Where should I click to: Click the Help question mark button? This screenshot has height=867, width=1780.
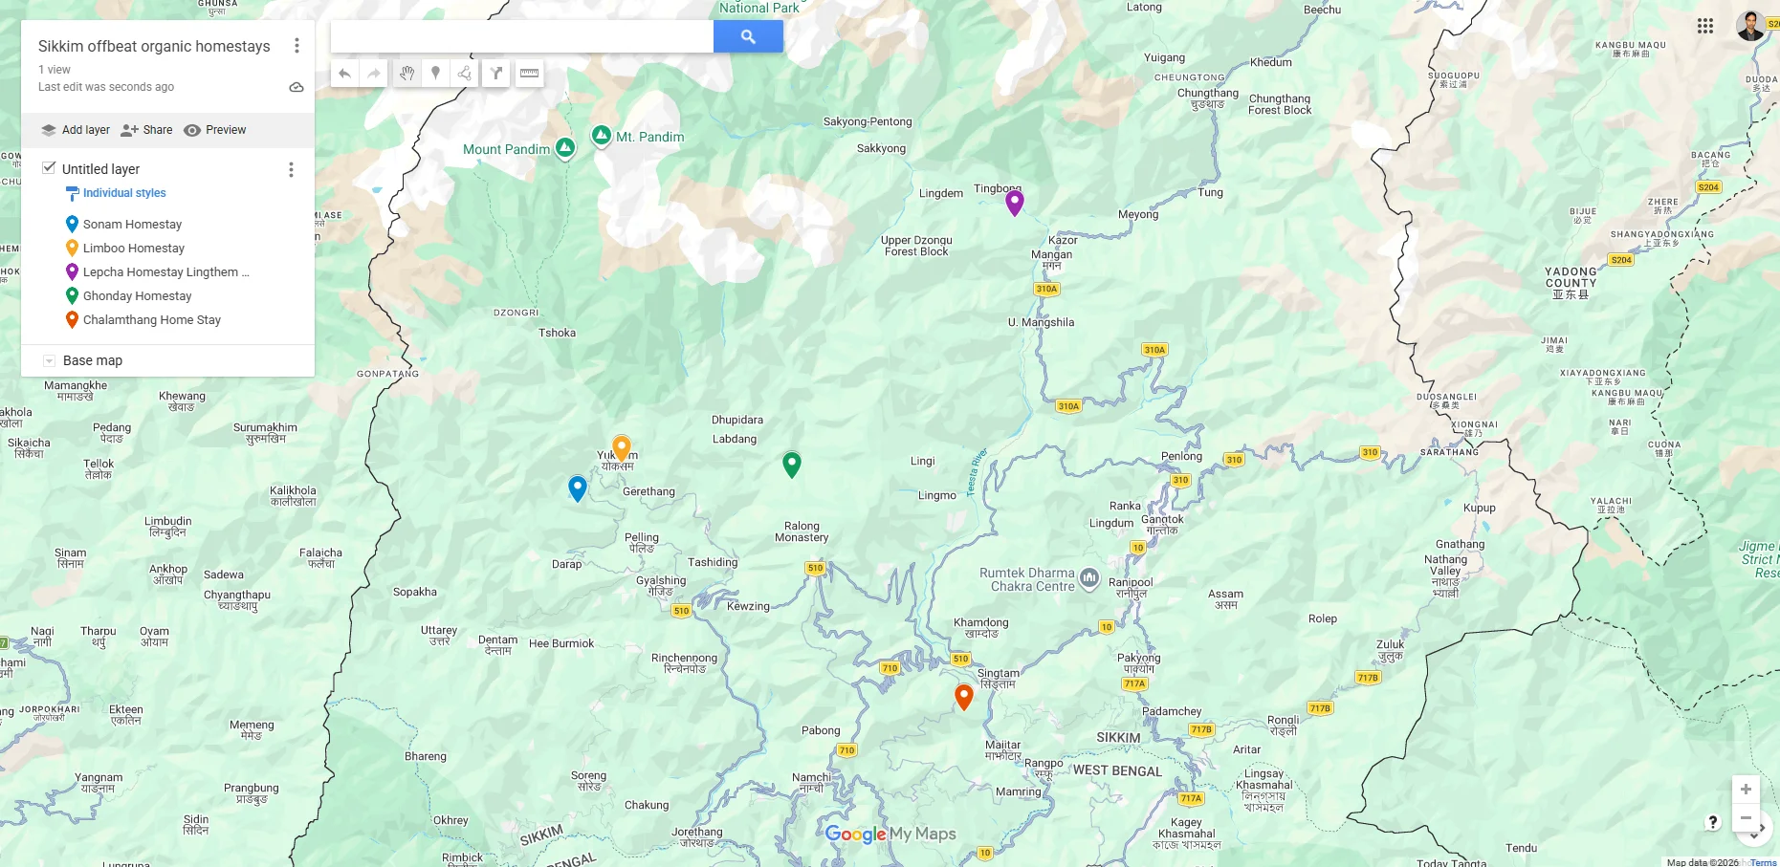coord(1711,820)
